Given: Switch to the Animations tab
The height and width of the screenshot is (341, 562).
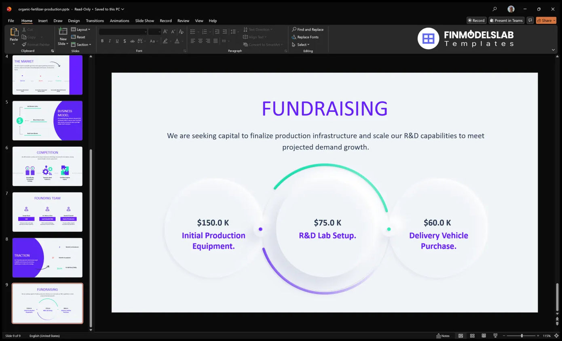Looking at the screenshot, I should tap(120, 21).
